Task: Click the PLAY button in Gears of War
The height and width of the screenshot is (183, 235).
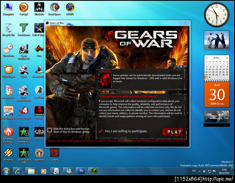Action: tap(174, 131)
